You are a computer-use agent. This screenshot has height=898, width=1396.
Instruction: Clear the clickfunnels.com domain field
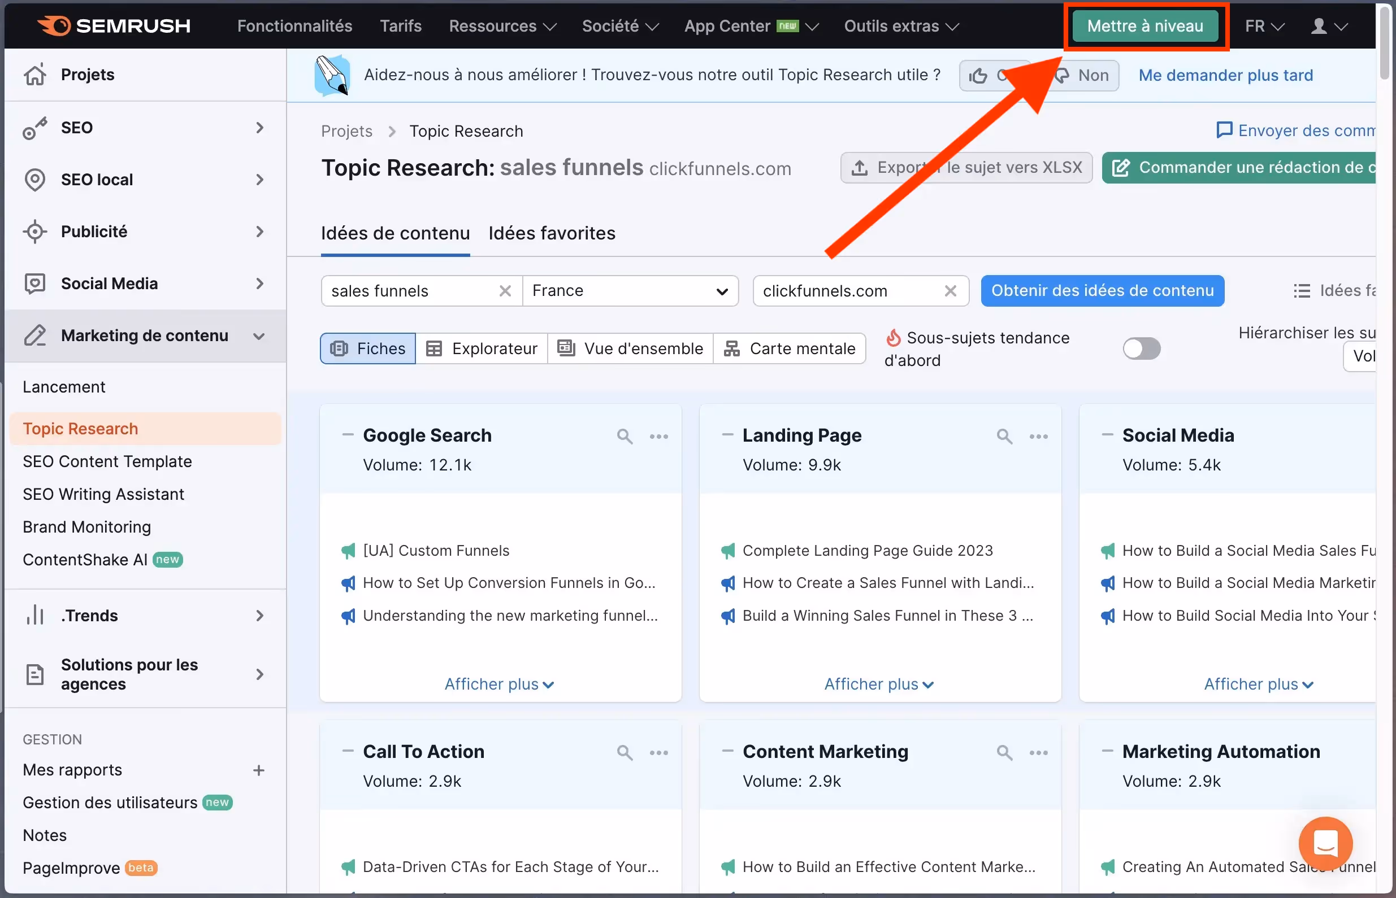pyautogui.click(x=950, y=290)
